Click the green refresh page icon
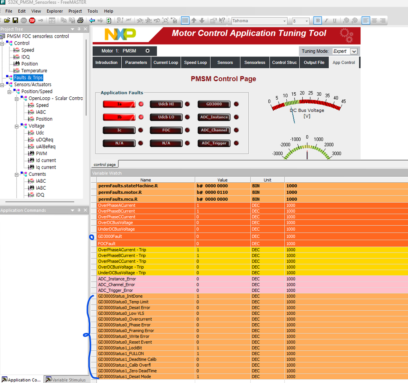408x383 pixels. point(109,20)
